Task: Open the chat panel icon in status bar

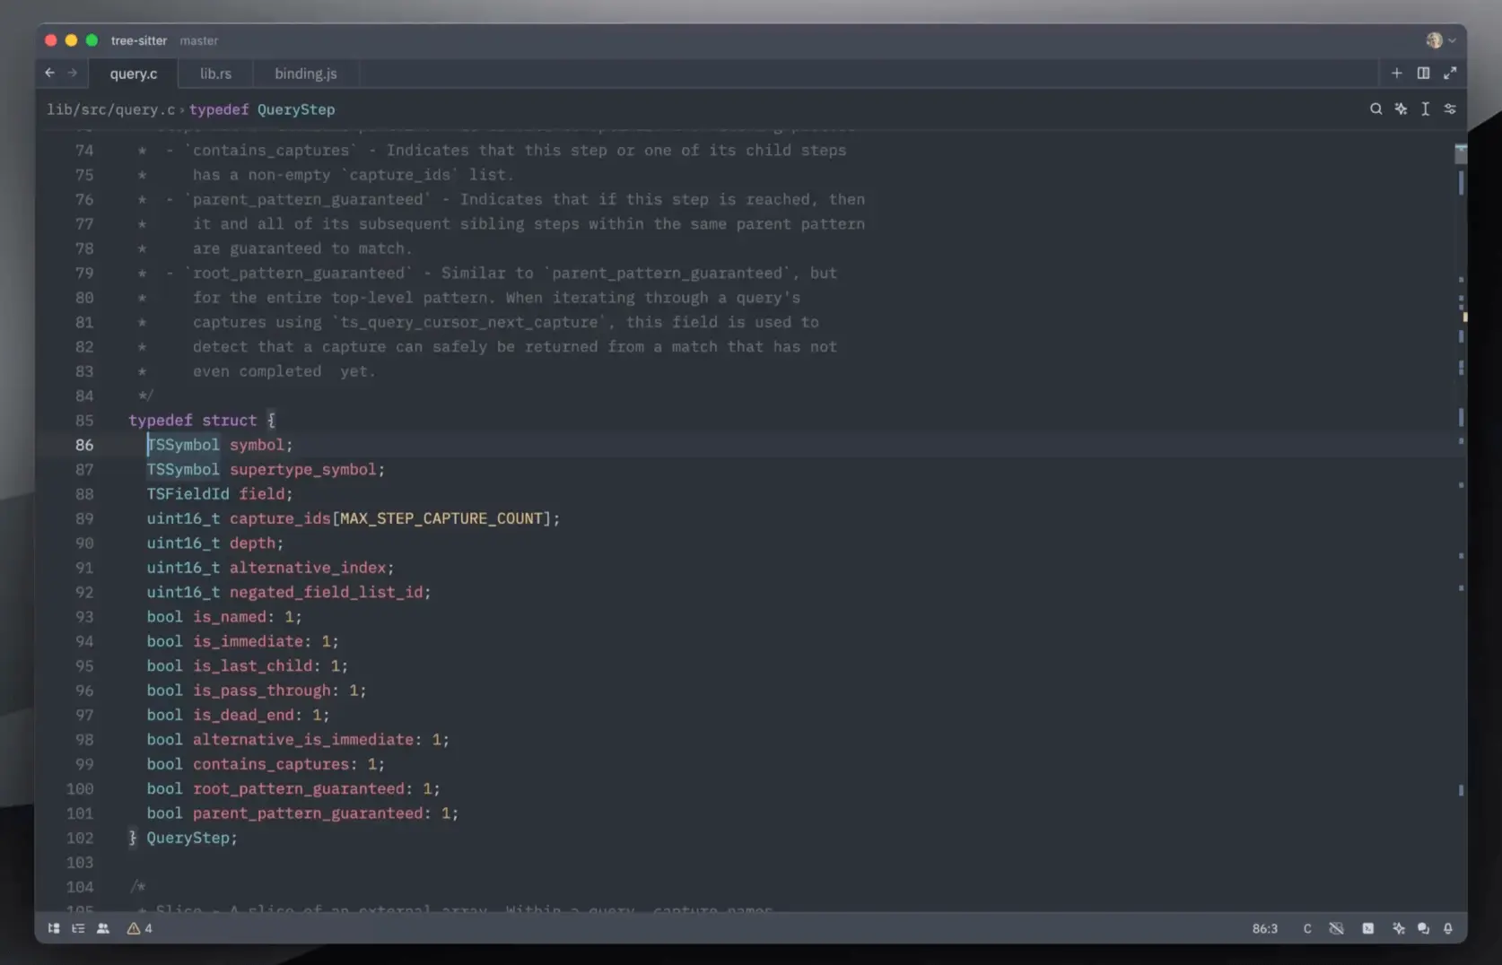Action: pyautogui.click(x=1423, y=928)
